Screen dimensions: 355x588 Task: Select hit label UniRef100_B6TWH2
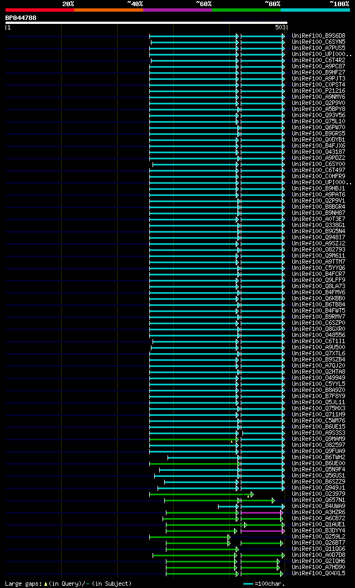click(319, 457)
